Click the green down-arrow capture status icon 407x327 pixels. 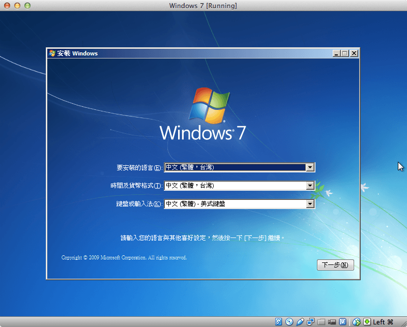366,321
